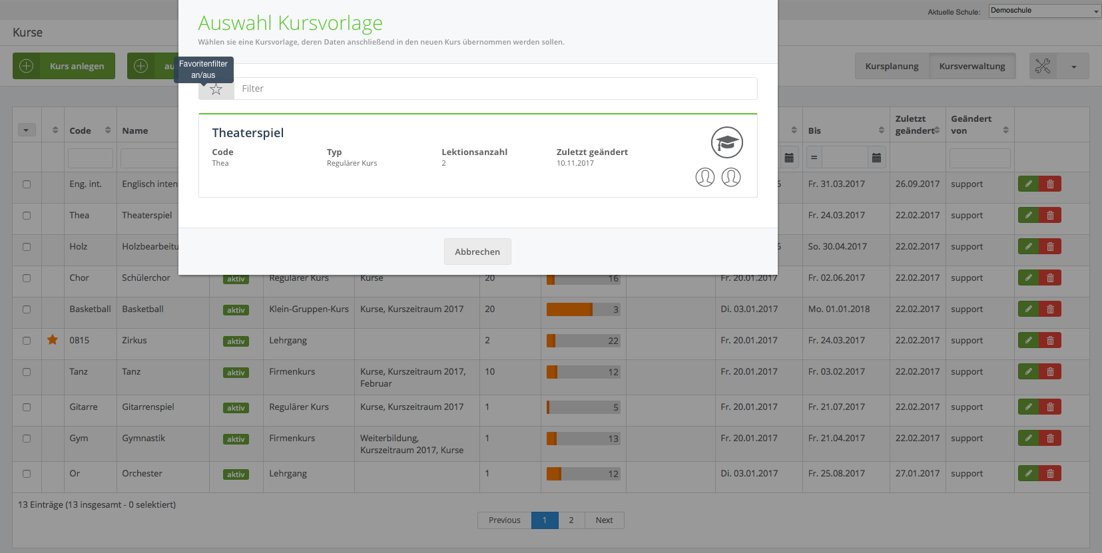Select the Theaterspiel graduation cap icon
The height and width of the screenshot is (553, 1102).
726,142
